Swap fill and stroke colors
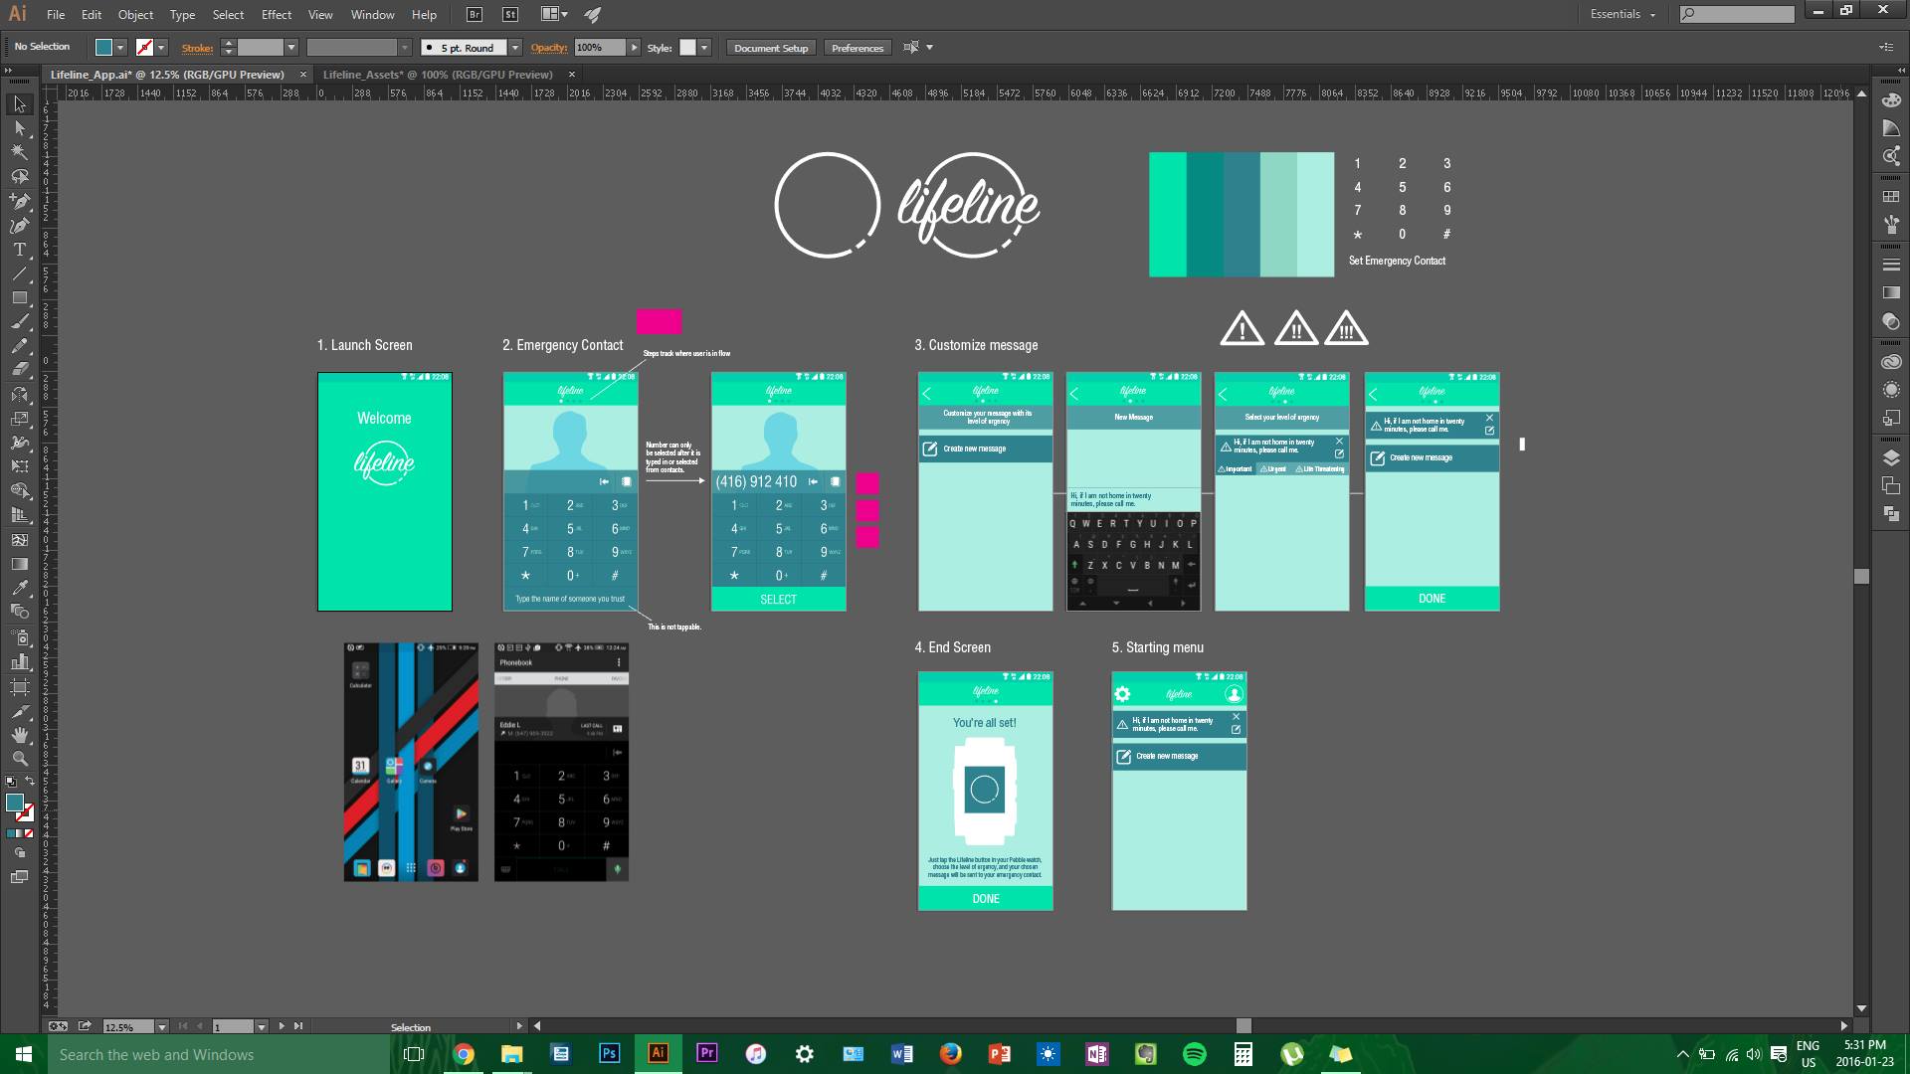Image resolution: width=1910 pixels, height=1074 pixels. (30, 783)
